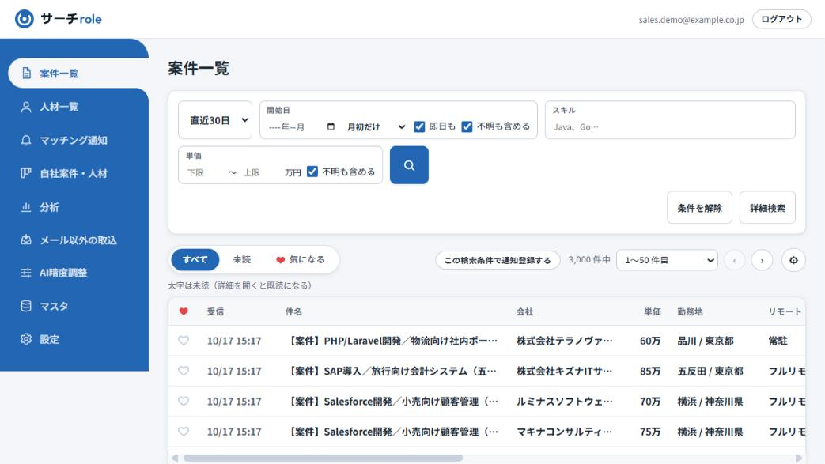Image resolution: width=825 pixels, height=464 pixels.
Task: Go to next page arrow
Action: [x=762, y=260]
